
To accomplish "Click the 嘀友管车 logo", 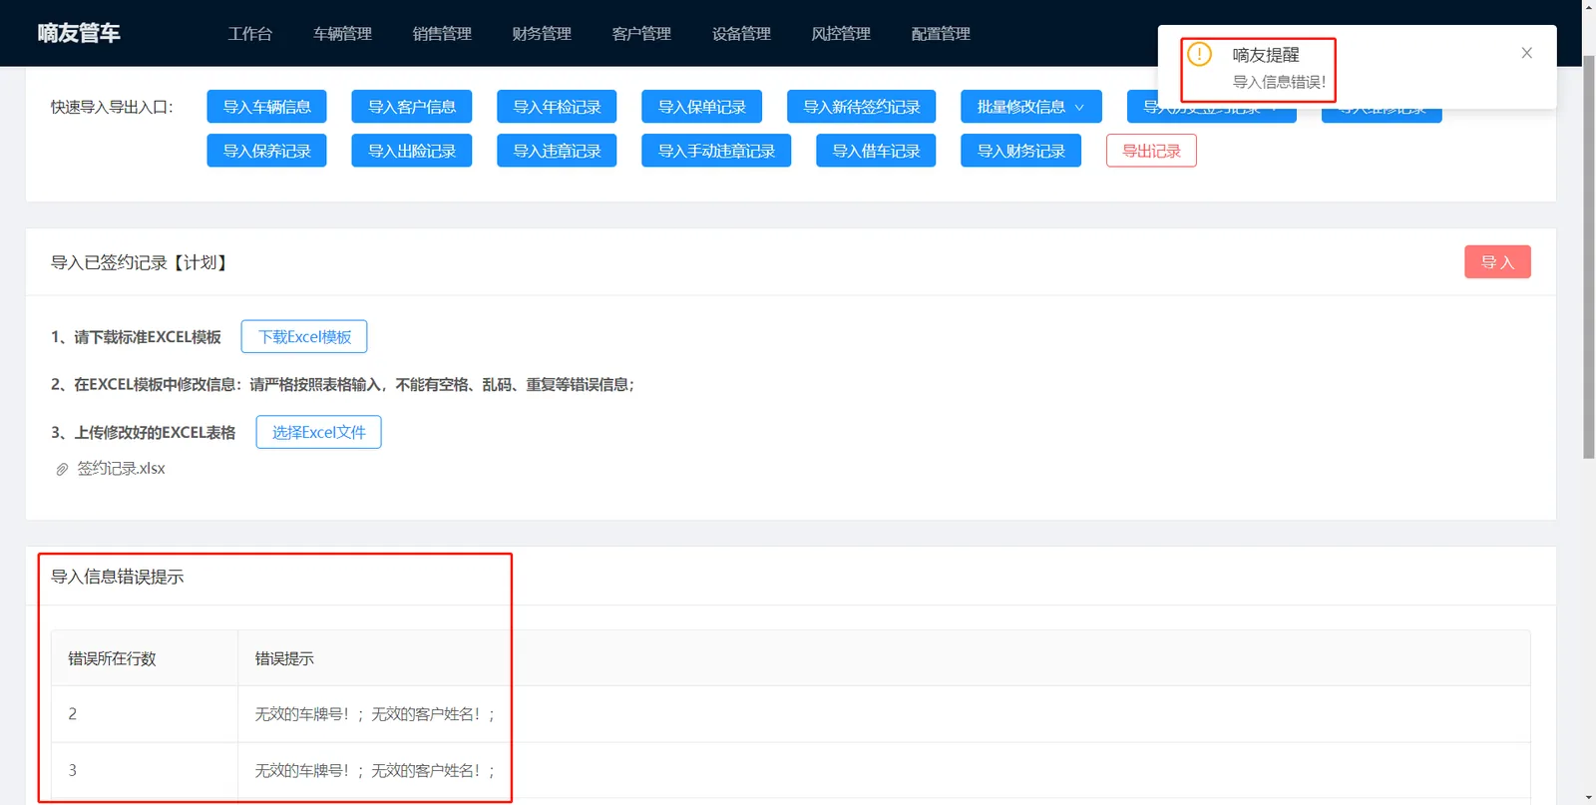I will pyautogui.click(x=79, y=33).
